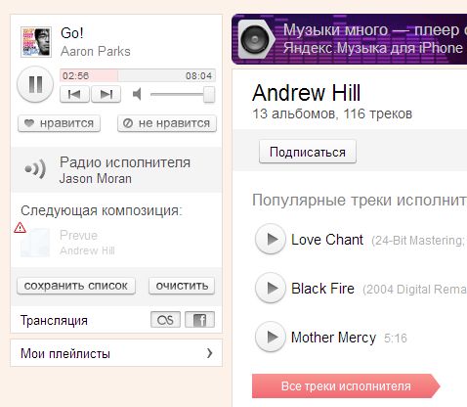Open the Яндекс.Музыка iPhone banner
Viewport: 467px width, 407px height.
(x=349, y=39)
